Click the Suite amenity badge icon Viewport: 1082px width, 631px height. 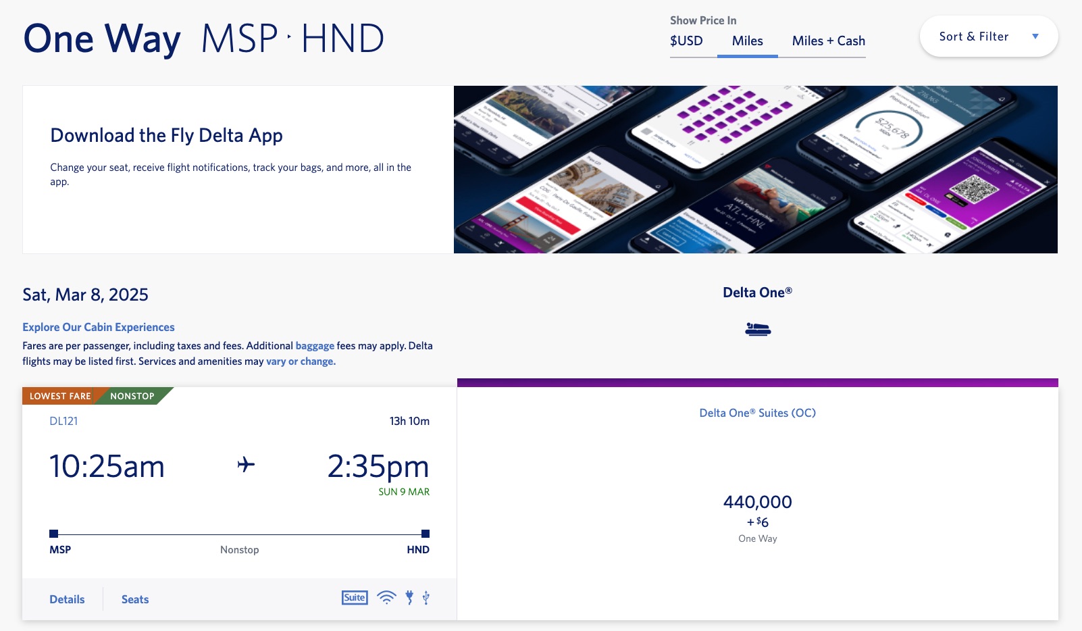tap(354, 598)
